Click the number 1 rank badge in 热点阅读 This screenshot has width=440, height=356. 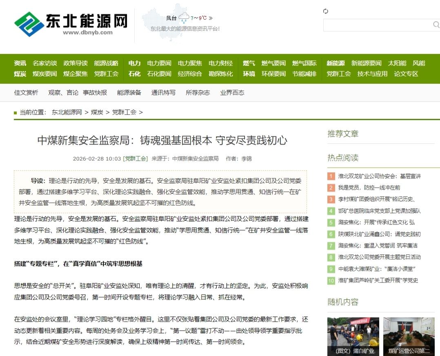[331, 176]
